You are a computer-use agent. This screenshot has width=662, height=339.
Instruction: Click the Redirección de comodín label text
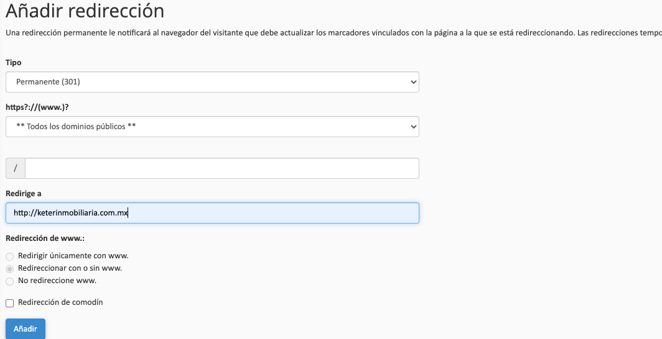tap(60, 302)
